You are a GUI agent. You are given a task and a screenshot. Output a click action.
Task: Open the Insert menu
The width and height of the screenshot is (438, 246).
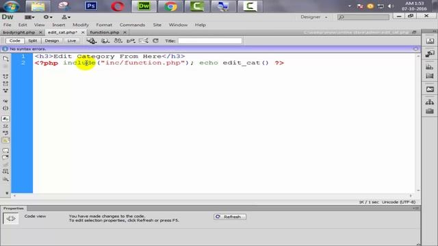(x=58, y=25)
